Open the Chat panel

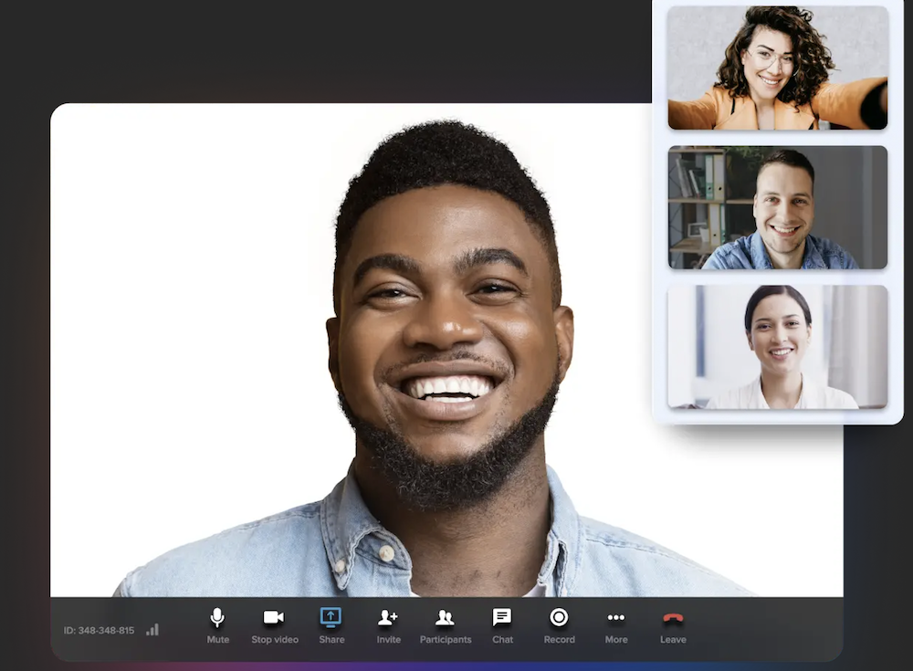[x=502, y=625]
